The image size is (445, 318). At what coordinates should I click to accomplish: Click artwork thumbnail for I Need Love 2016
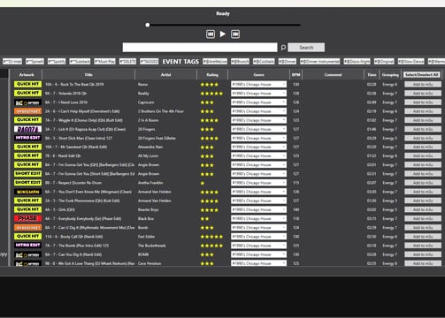(x=27, y=102)
